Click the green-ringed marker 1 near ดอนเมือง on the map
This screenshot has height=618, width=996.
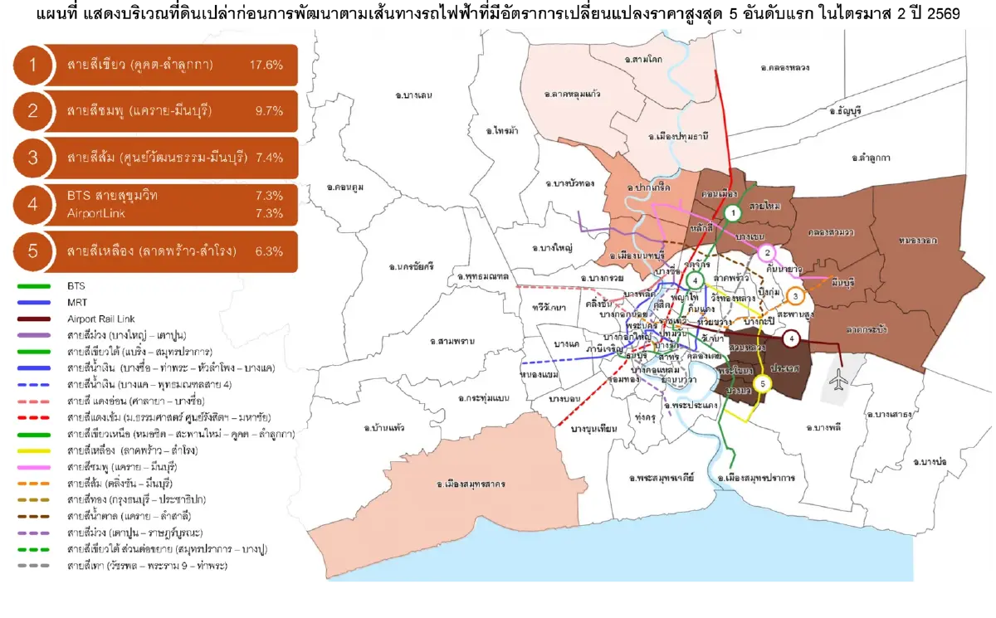(731, 214)
